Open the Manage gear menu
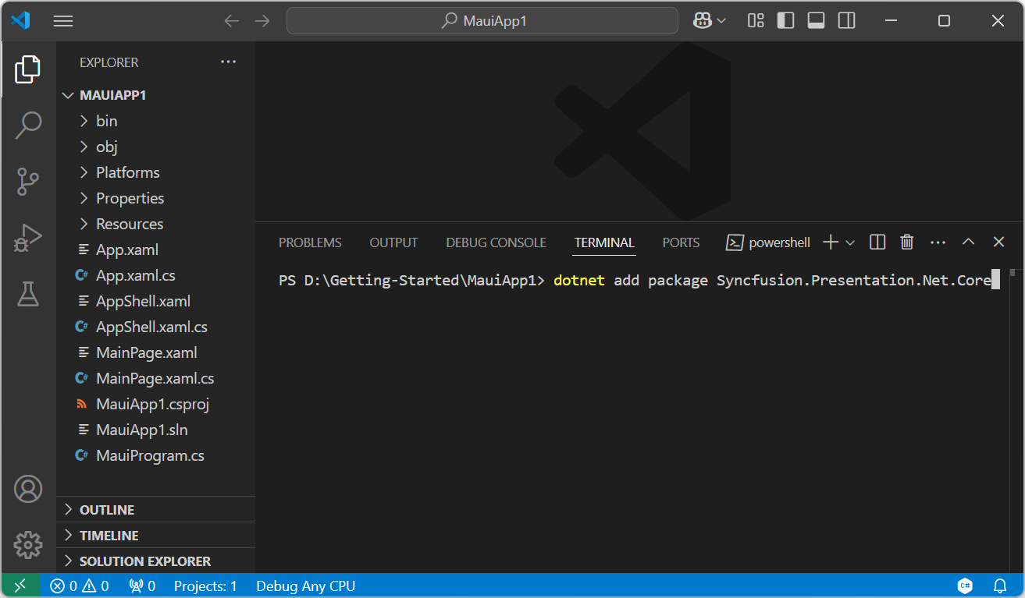The width and height of the screenshot is (1025, 598). coord(28,545)
